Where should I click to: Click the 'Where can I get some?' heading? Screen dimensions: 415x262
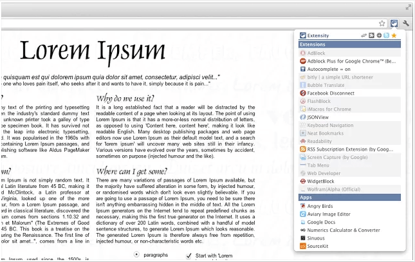(x=131, y=172)
